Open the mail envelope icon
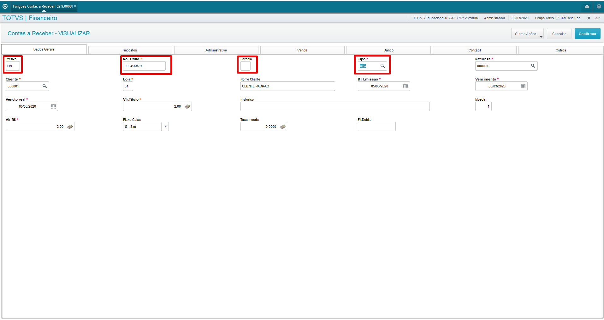This screenshot has height=320, width=604. pos(587,6)
